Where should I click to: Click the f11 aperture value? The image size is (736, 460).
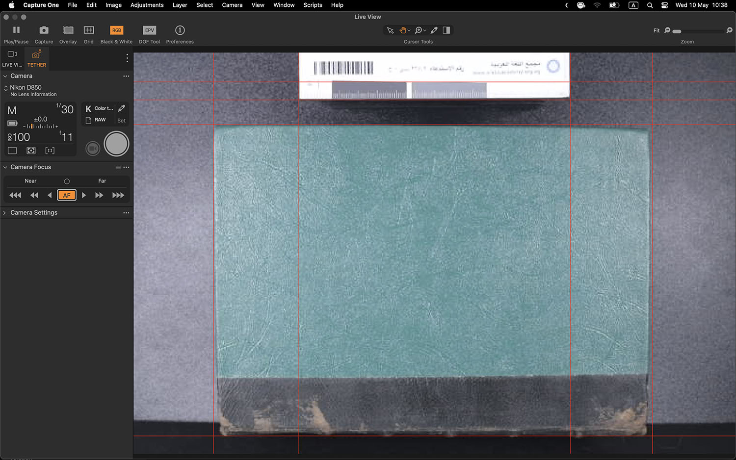66,137
